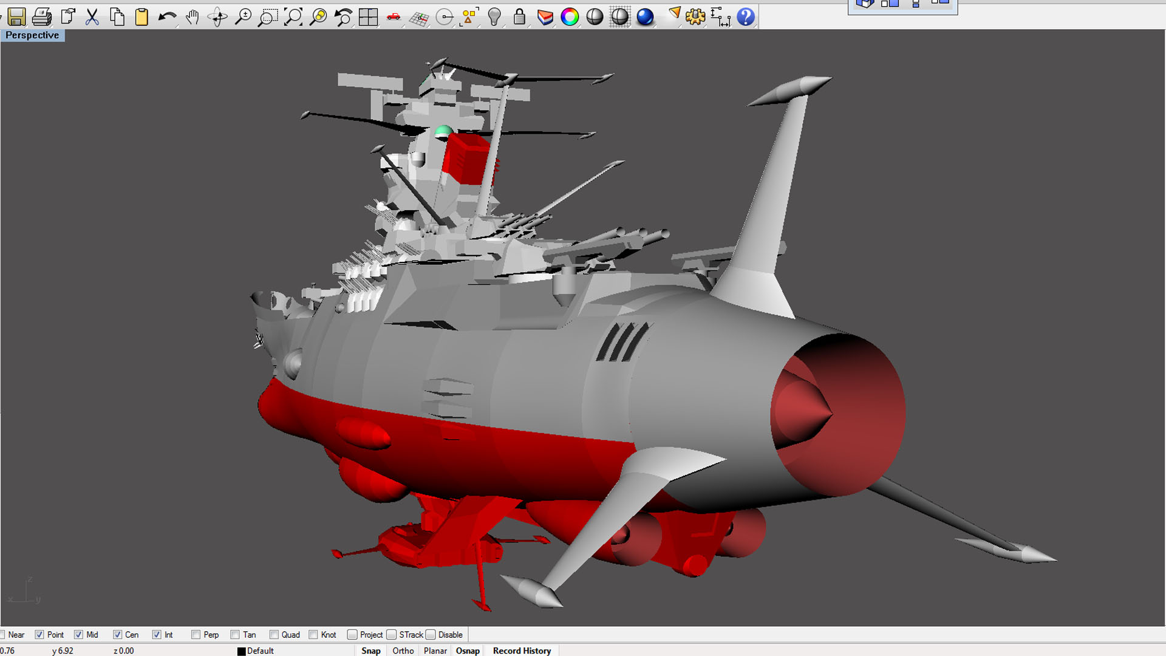This screenshot has height=656, width=1166.
Task: Enable the Tan osnap checkbox
Action: pos(235,635)
